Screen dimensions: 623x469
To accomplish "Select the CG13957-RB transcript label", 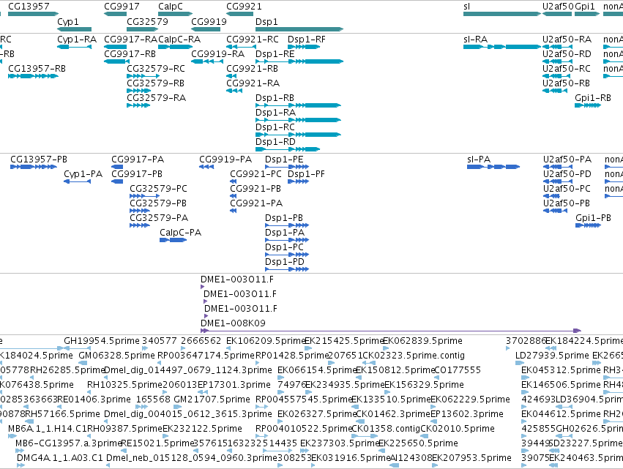I will click(37, 69).
